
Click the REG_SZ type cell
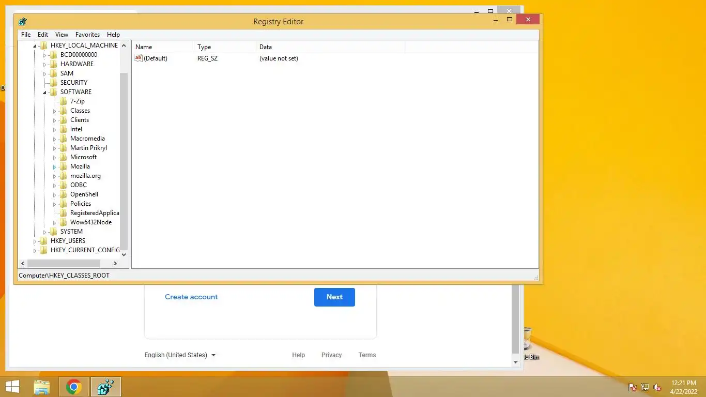207,58
